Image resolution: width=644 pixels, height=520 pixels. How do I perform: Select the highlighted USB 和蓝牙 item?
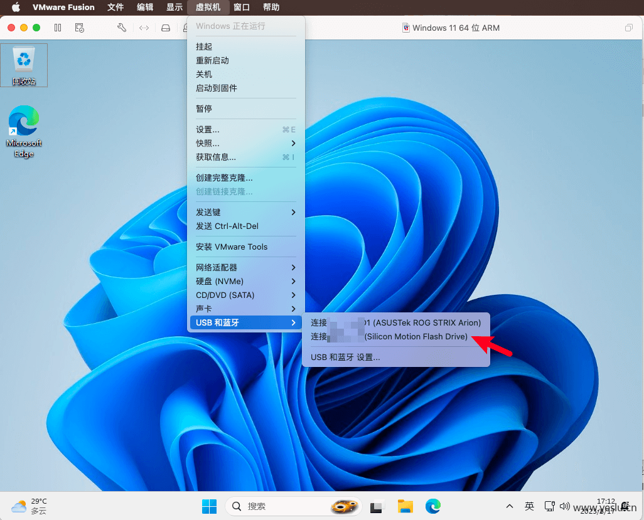(245, 322)
